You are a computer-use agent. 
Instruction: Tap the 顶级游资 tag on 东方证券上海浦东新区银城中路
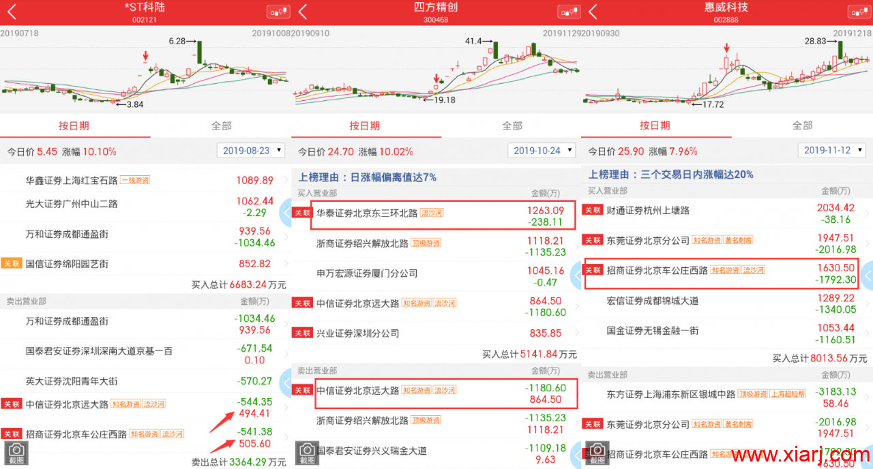point(753,394)
